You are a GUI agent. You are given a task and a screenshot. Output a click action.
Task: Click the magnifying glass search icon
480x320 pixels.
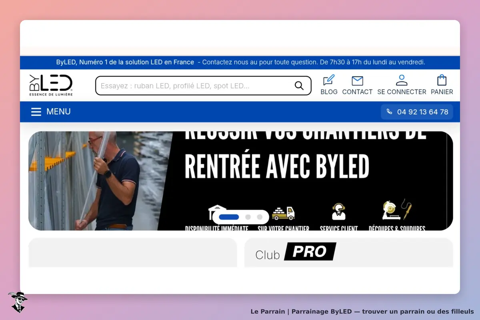pos(299,86)
